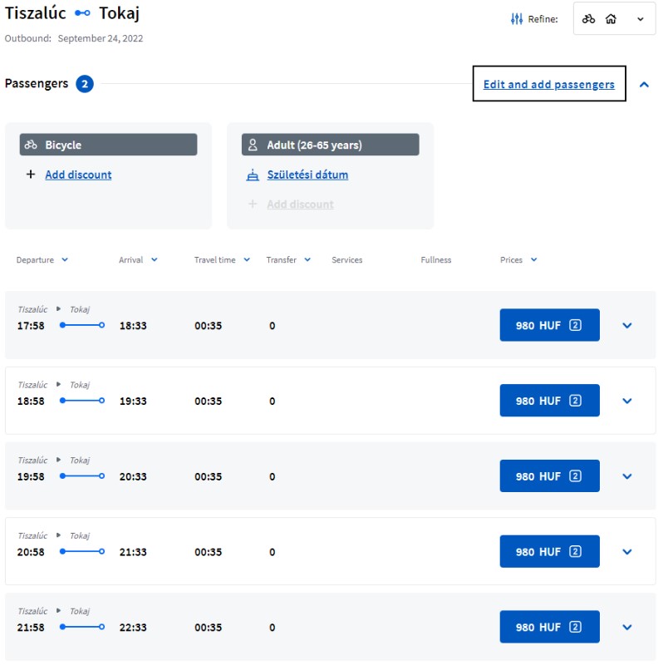Expand details for the 19:58 departure
The image size is (663, 665).
tap(627, 477)
